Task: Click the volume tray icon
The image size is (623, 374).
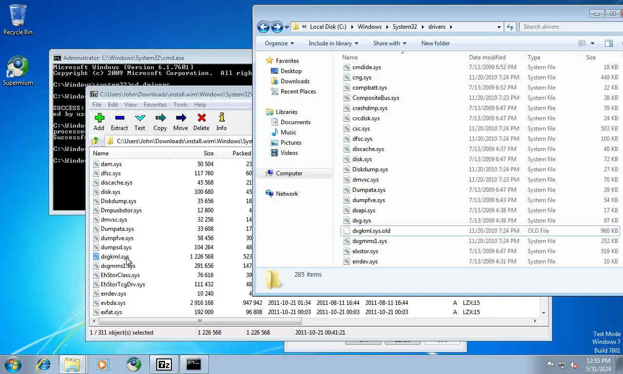Action: [x=574, y=365]
